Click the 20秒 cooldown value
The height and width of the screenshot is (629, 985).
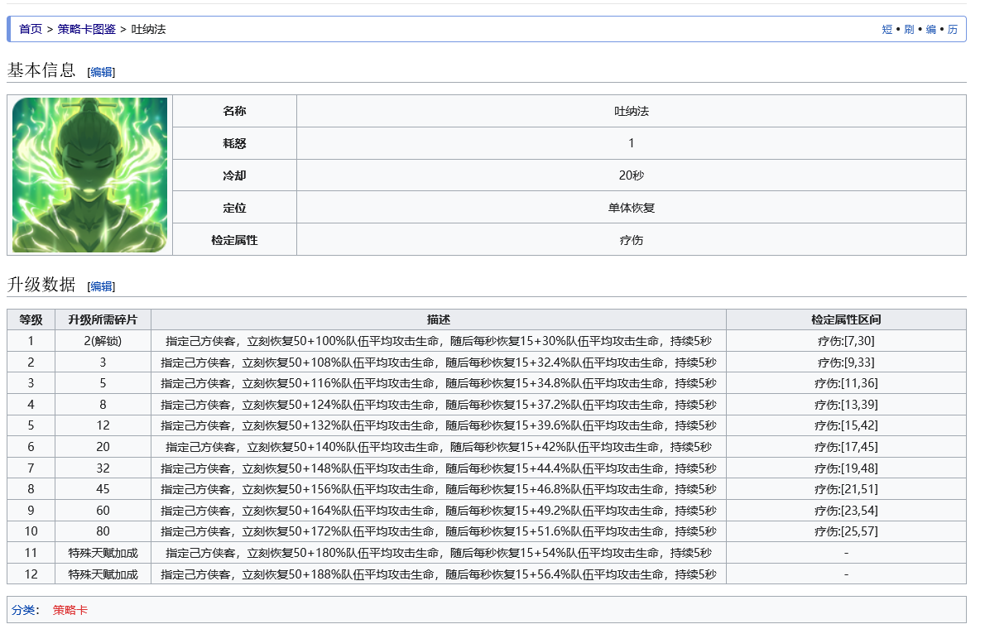tap(631, 175)
